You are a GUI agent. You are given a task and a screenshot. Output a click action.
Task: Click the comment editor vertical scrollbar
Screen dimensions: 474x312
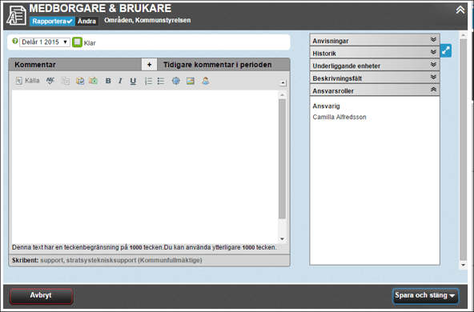pyautogui.click(x=282, y=159)
